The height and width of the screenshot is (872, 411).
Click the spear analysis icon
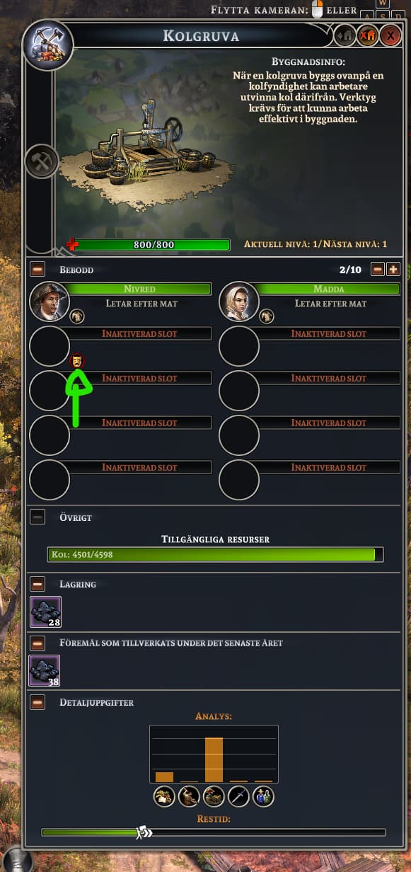238,796
